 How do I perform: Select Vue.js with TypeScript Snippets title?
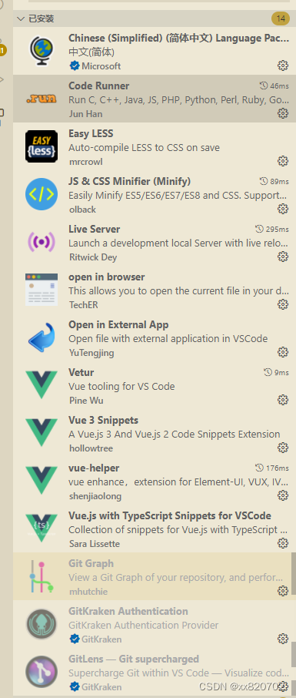170,515
